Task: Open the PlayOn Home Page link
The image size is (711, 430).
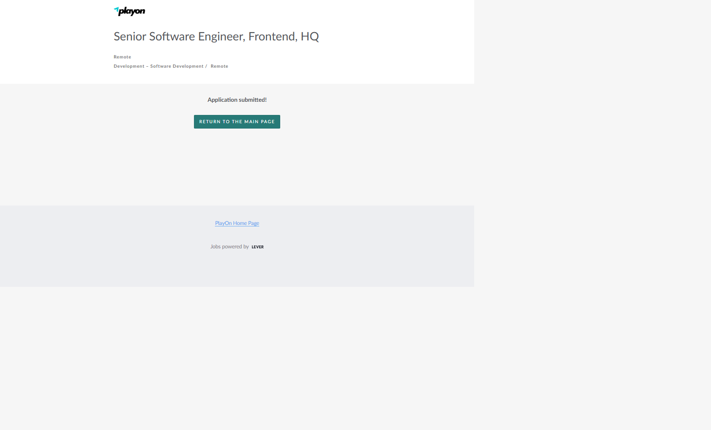Action: 237,223
